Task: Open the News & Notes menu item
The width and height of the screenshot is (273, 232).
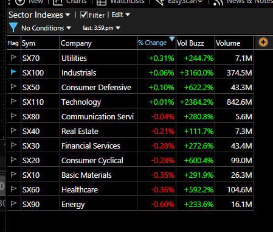Action: pyautogui.click(x=243, y=2)
